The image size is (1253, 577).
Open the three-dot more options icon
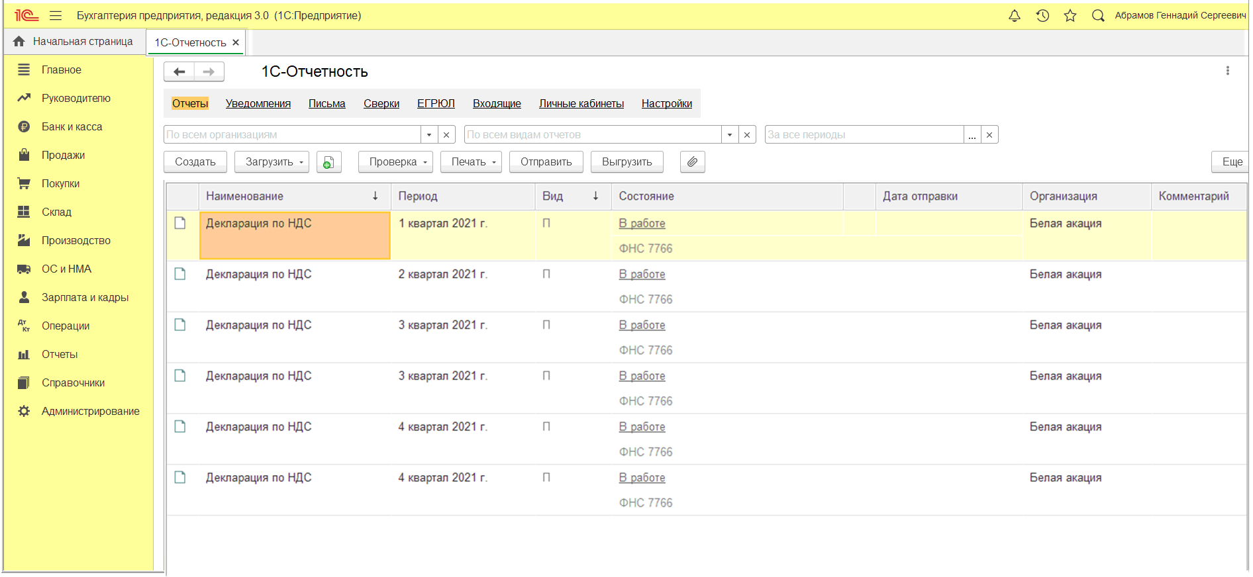1227,71
